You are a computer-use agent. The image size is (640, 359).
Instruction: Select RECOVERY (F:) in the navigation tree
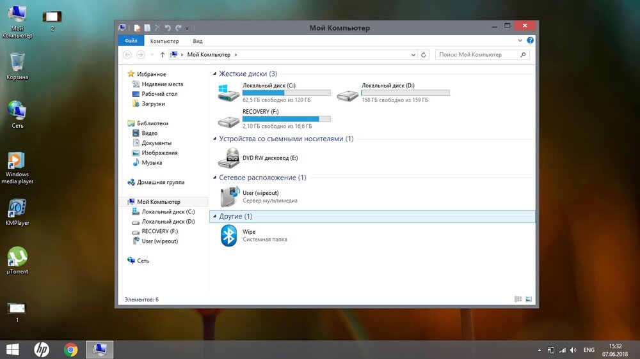(x=159, y=231)
